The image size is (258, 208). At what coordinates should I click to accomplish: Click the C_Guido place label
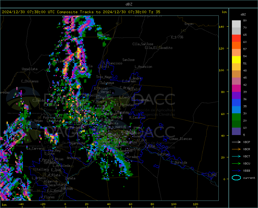pos(38,100)
